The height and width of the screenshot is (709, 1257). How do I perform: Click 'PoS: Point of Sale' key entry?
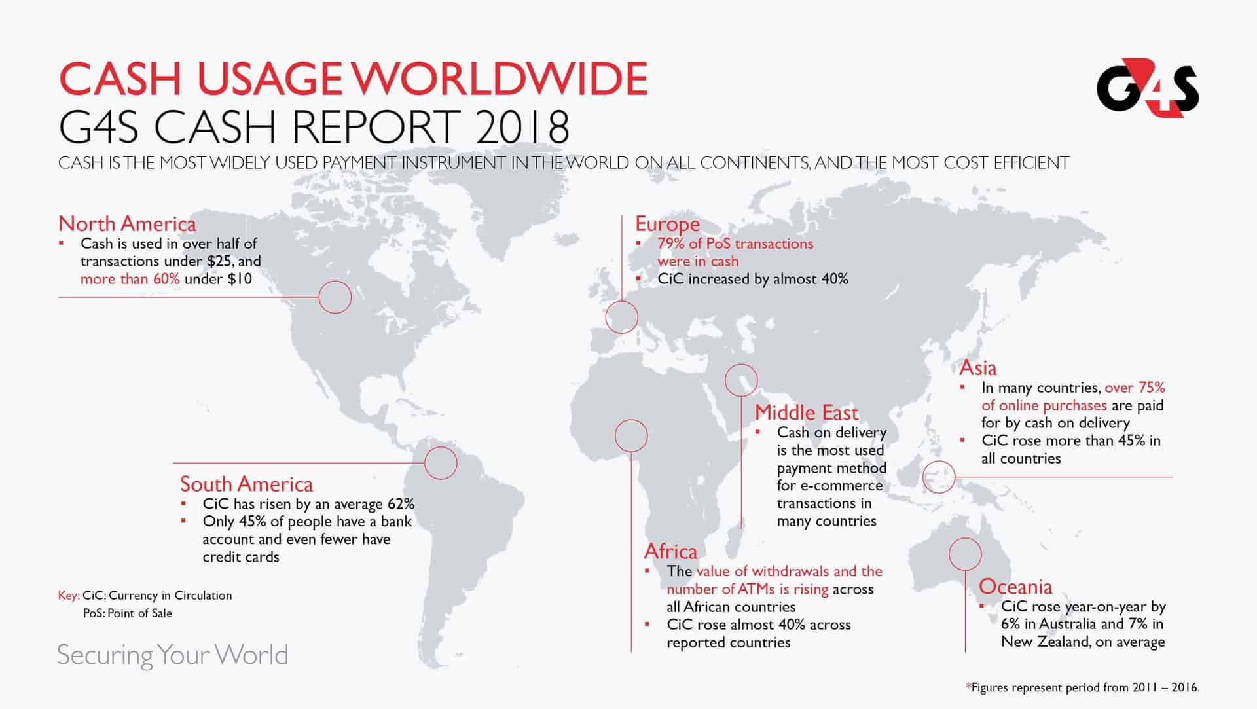click(128, 613)
